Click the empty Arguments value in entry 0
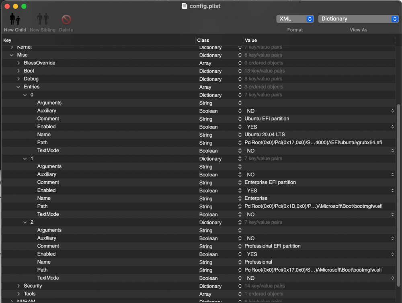This screenshot has height=303, width=402. (319, 103)
